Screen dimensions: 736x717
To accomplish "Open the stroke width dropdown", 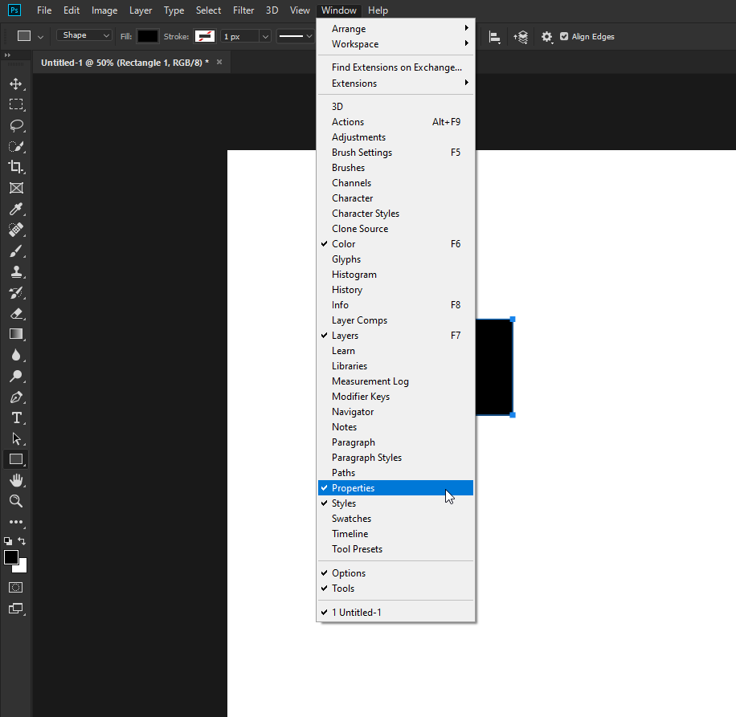I will coord(264,36).
